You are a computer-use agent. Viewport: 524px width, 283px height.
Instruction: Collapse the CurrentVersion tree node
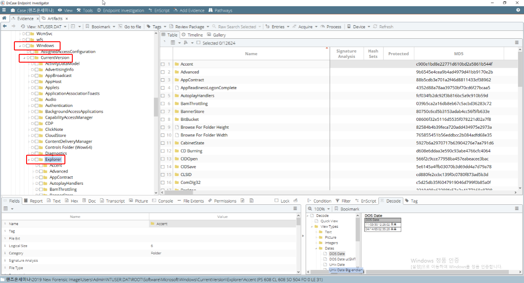(x=24, y=58)
